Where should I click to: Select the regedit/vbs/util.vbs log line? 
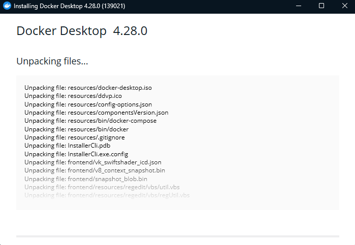coord(102,187)
